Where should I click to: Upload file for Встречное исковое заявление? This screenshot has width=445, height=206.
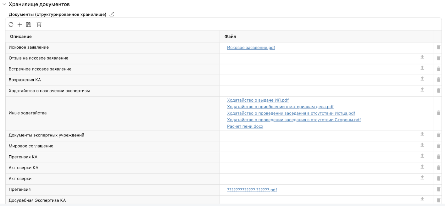(422, 68)
